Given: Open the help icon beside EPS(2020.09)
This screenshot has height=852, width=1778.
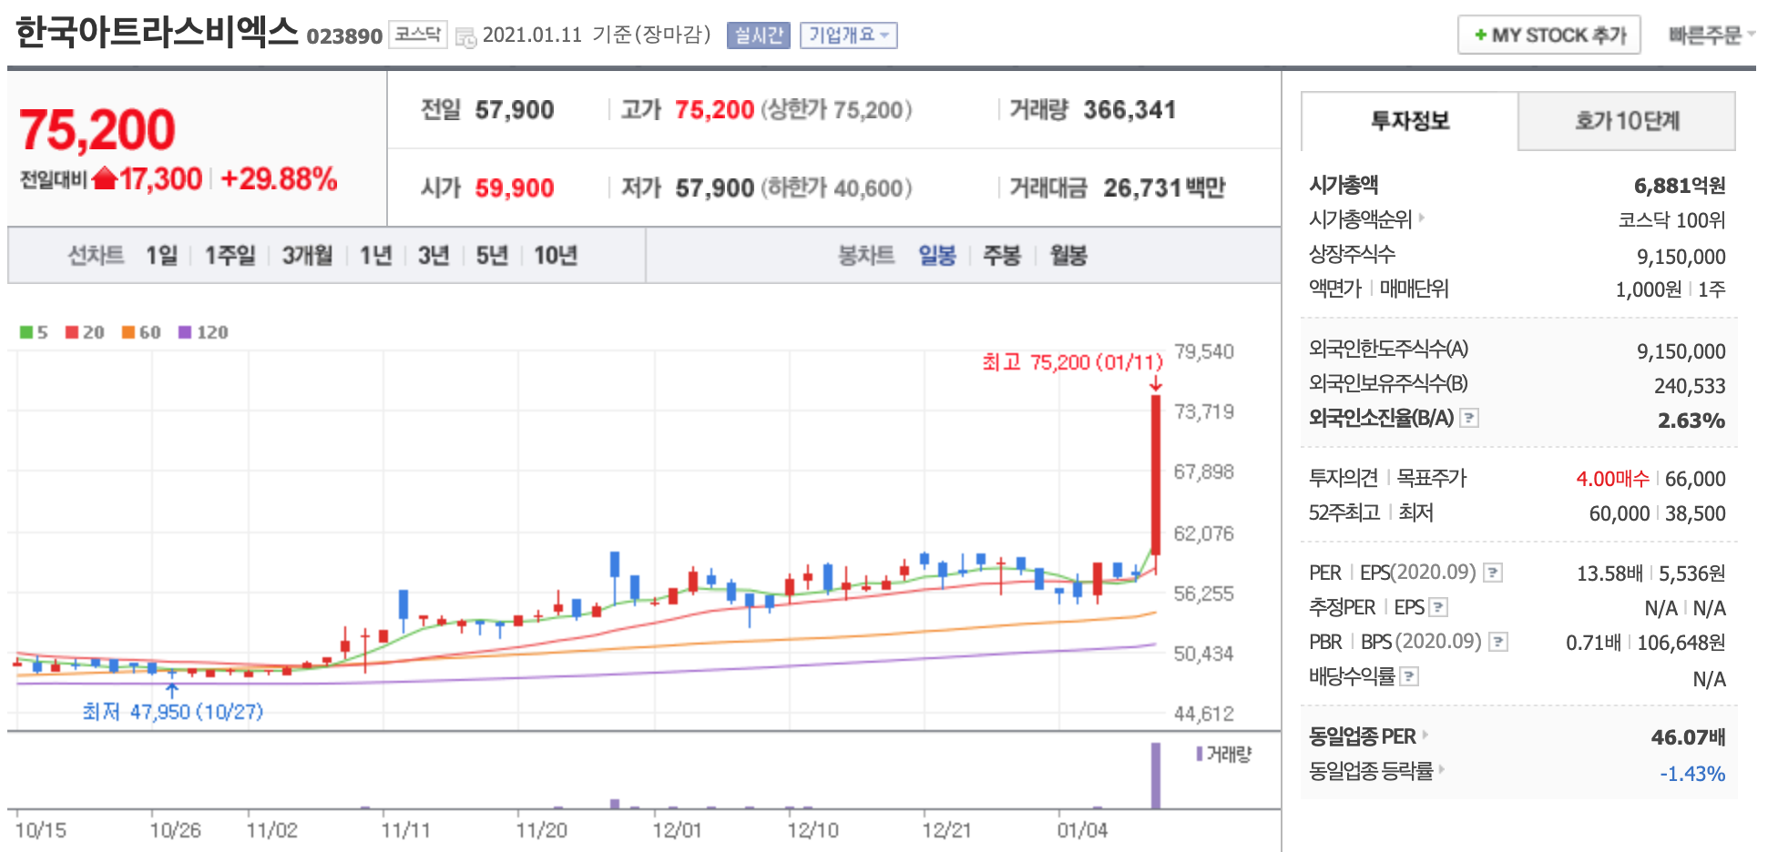Looking at the screenshot, I should pos(1493,573).
